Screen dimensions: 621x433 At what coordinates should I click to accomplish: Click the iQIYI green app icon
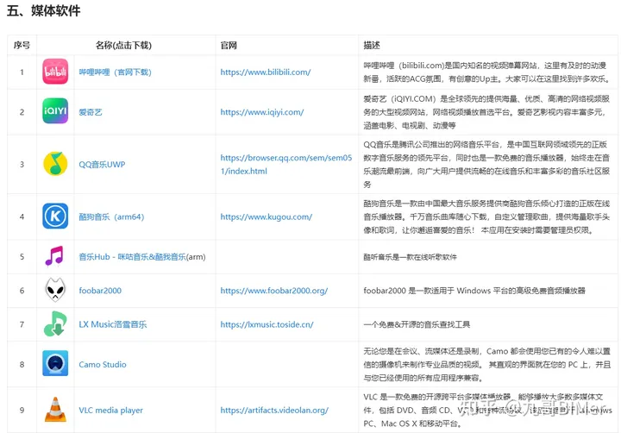[55, 111]
